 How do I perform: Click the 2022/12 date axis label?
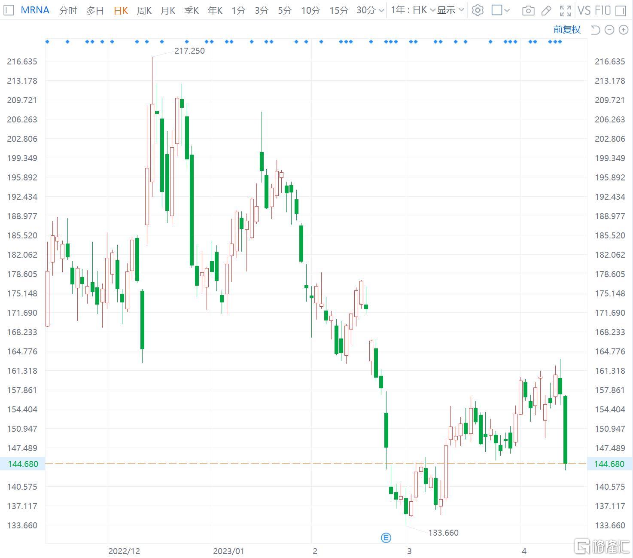click(x=124, y=551)
